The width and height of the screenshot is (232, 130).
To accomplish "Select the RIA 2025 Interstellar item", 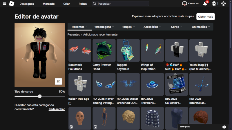I will point(201,84).
